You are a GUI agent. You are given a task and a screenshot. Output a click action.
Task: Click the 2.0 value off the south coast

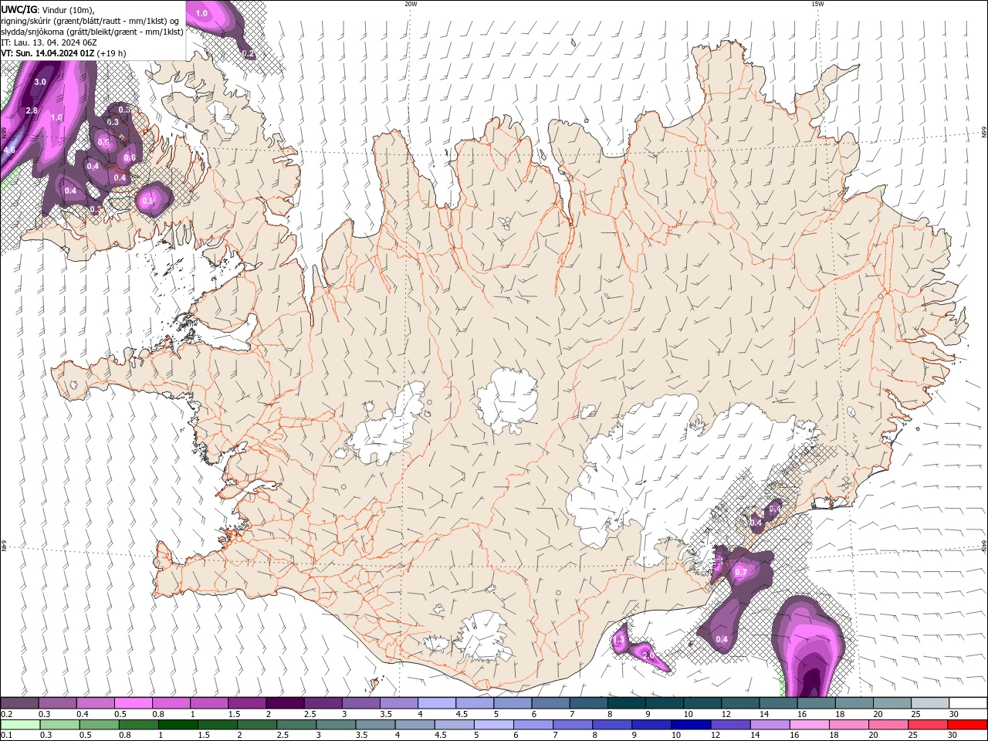point(648,655)
